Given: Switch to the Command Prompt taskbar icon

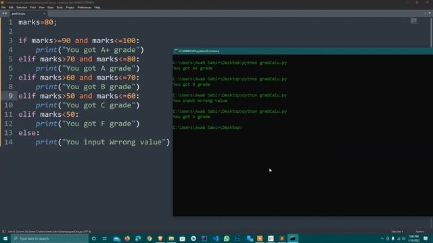Looking at the screenshot, I should click(293, 238).
